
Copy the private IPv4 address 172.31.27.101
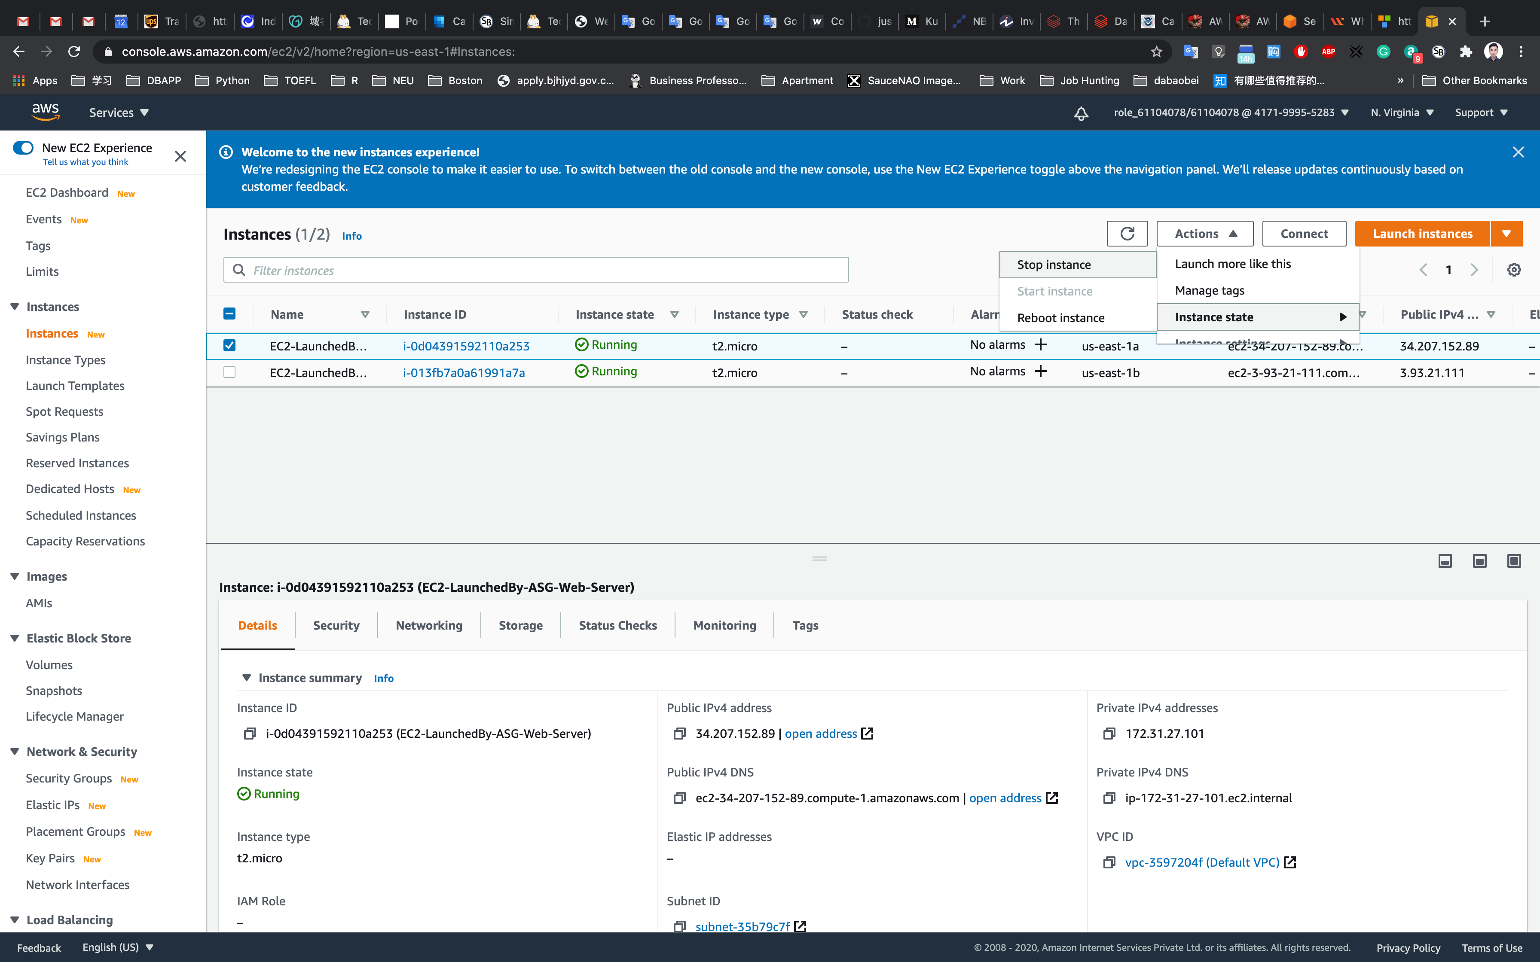pyautogui.click(x=1109, y=734)
